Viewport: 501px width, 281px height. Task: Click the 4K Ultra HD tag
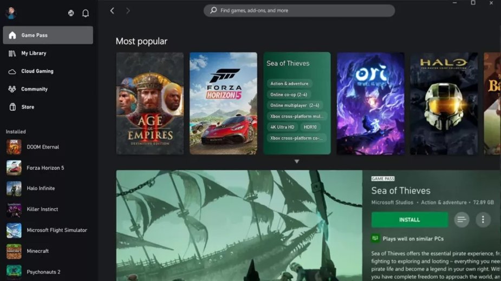coord(282,127)
